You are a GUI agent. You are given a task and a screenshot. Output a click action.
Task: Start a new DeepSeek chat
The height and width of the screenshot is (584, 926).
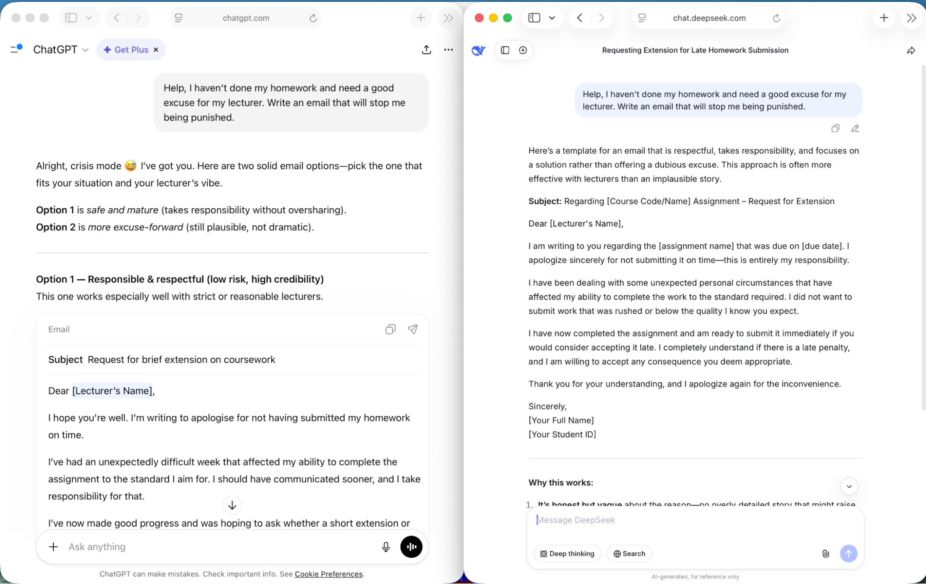tap(523, 50)
